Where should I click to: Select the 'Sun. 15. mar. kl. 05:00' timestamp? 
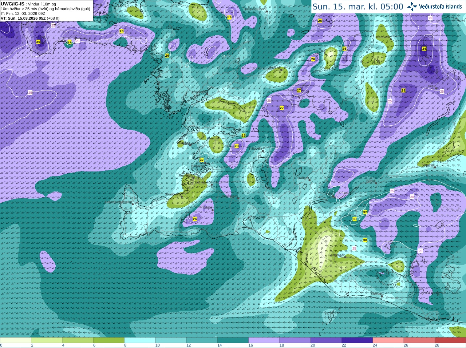(358, 7)
